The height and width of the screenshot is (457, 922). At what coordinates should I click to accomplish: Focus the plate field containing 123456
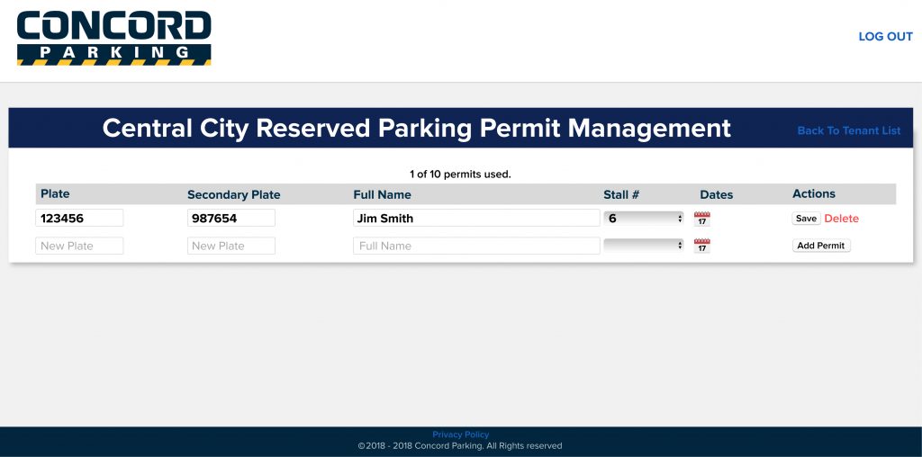point(79,218)
